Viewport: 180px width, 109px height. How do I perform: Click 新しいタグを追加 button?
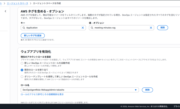(x=33, y=35)
